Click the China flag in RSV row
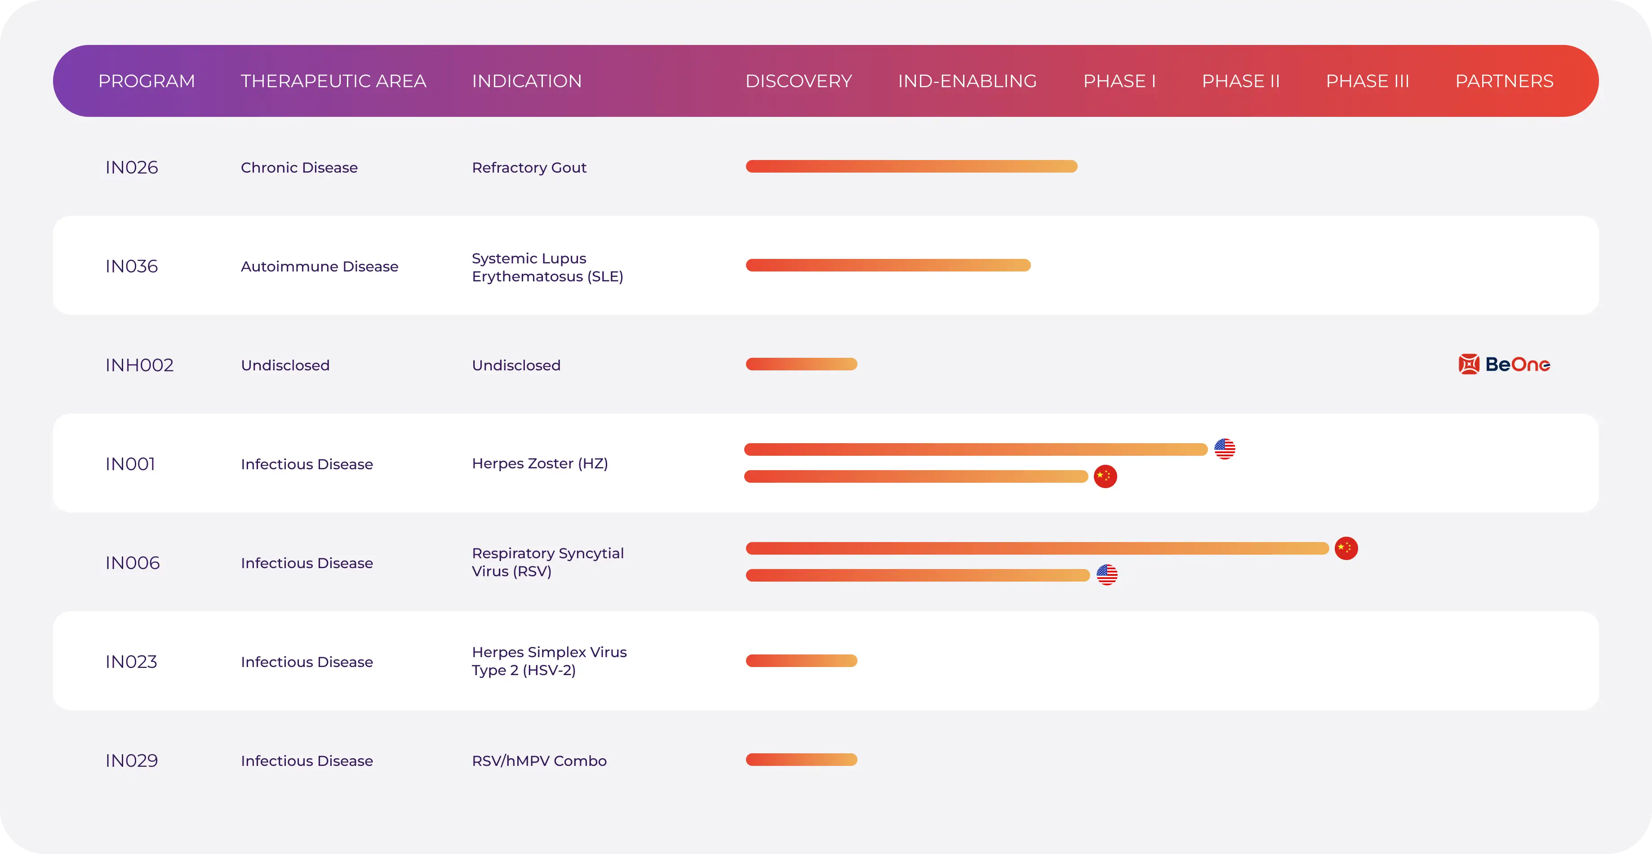1652x854 pixels. 1346,548
